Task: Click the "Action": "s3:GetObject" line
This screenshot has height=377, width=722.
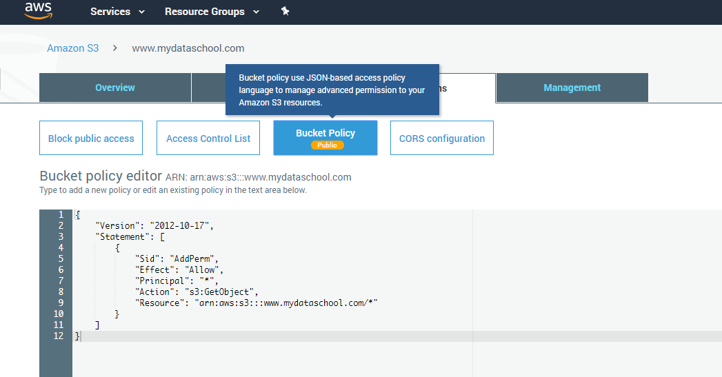Action: tap(197, 292)
